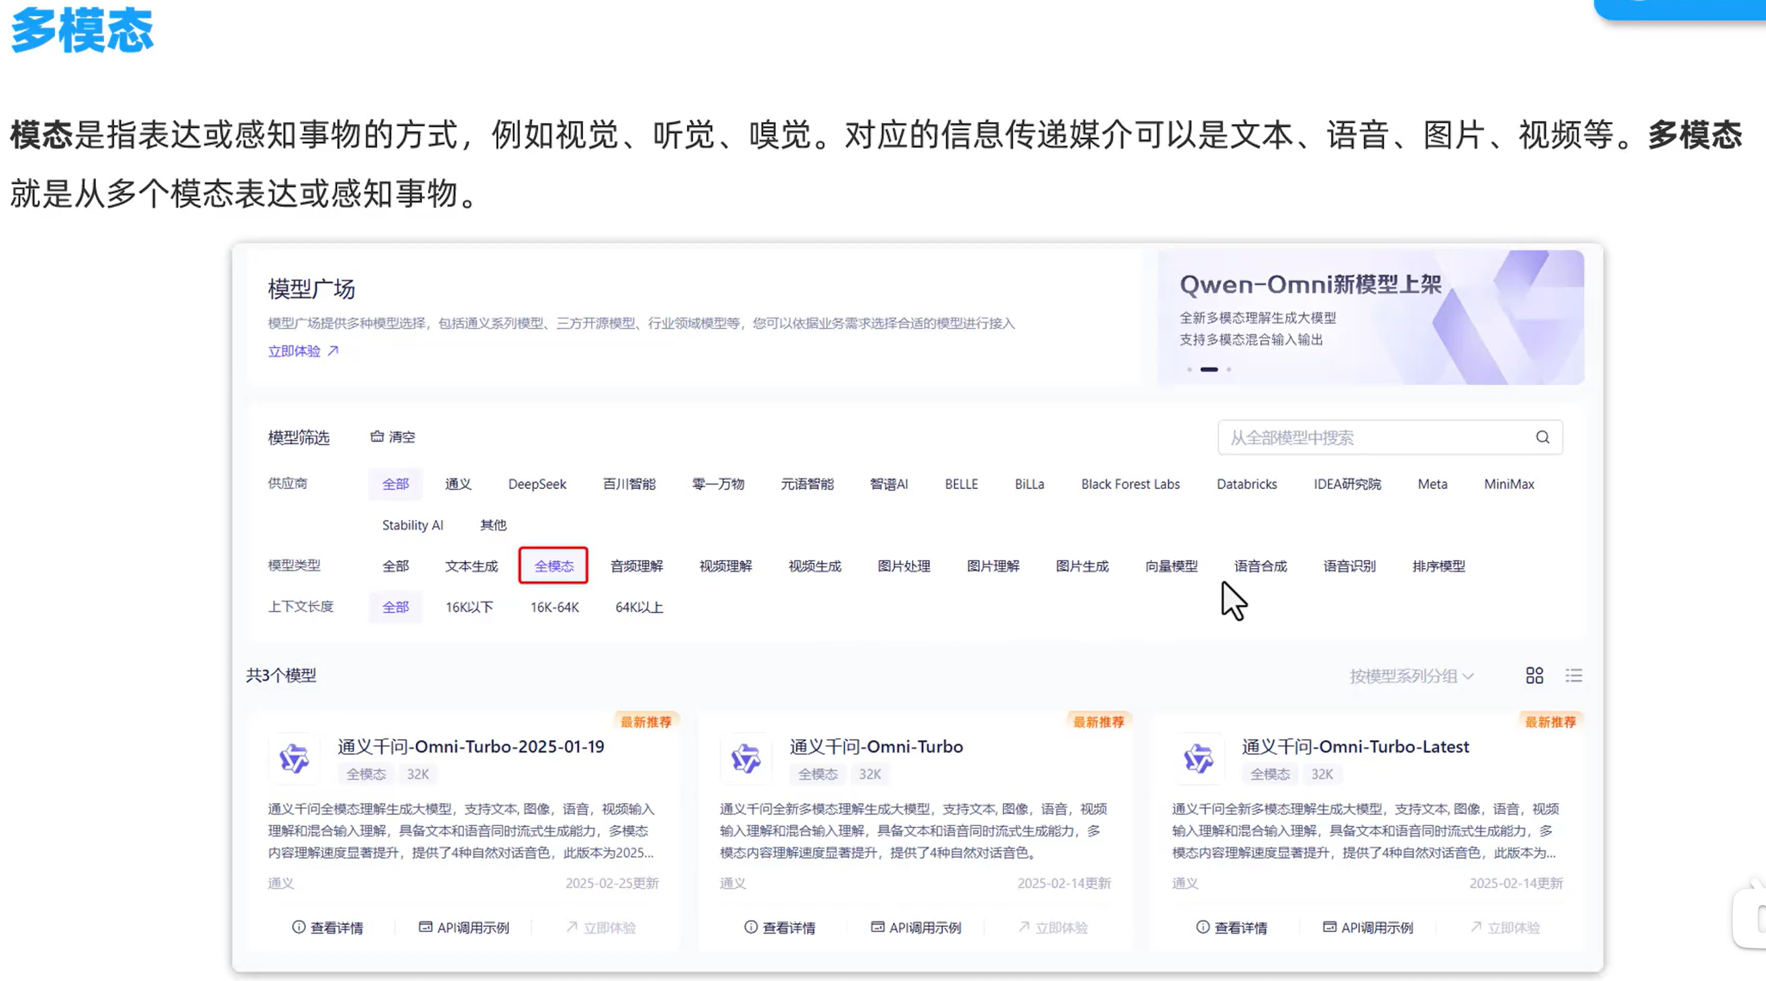1766x981 pixels.
Task: Click the search magnifier icon
Action: pos(1542,437)
